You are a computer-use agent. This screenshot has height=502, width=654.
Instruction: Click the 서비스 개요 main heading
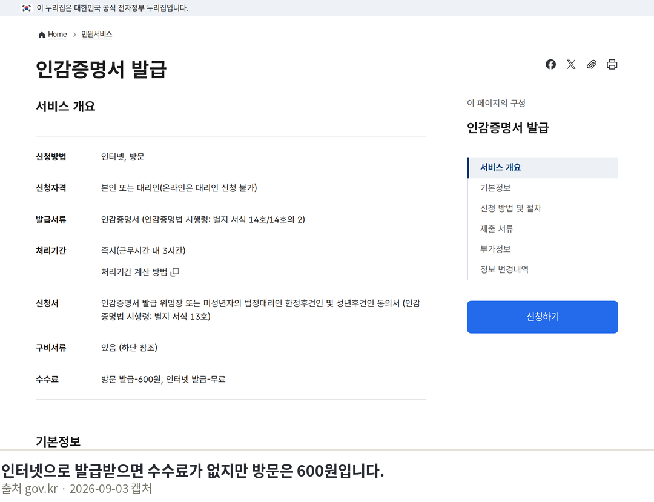[65, 107]
